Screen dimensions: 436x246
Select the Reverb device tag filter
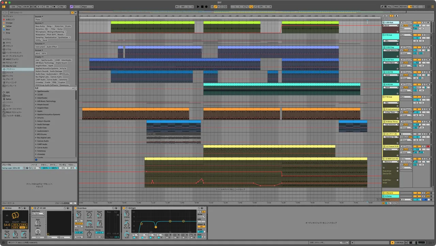tap(61, 34)
